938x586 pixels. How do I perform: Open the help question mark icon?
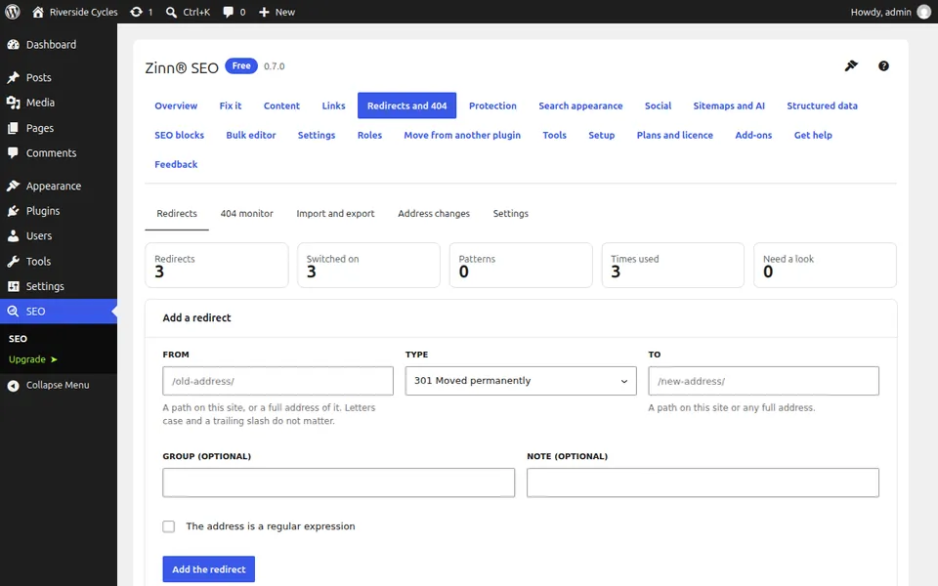point(883,65)
